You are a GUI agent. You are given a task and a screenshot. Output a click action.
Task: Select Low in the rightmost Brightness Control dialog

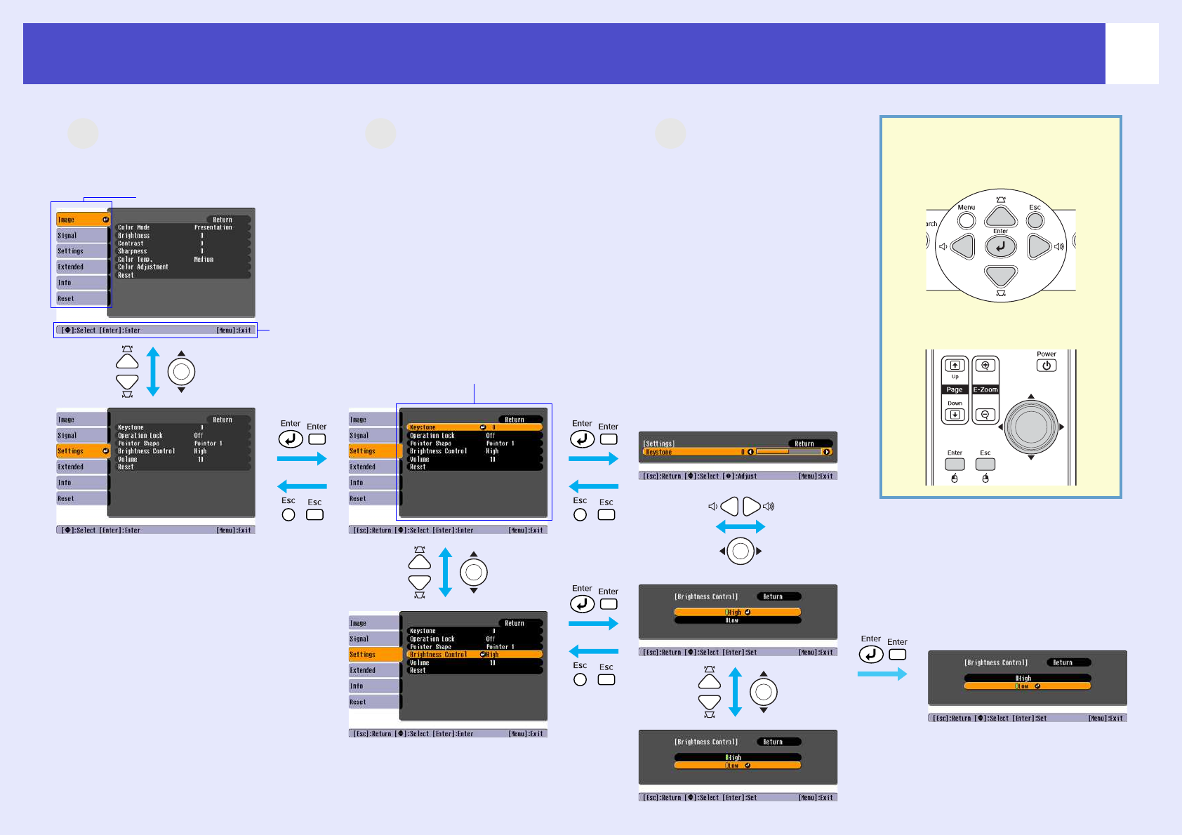coord(1027,686)
